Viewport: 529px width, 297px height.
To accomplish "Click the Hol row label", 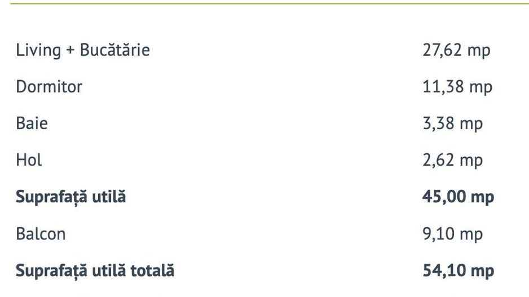I will coord(29,160).
